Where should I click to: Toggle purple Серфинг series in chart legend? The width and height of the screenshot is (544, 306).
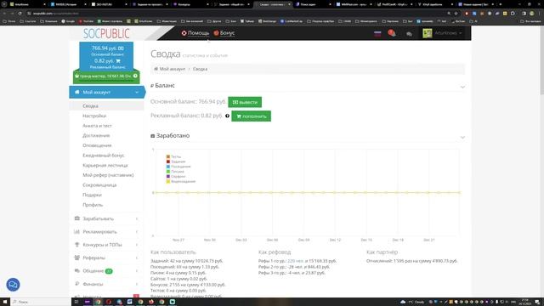[176, 177]
